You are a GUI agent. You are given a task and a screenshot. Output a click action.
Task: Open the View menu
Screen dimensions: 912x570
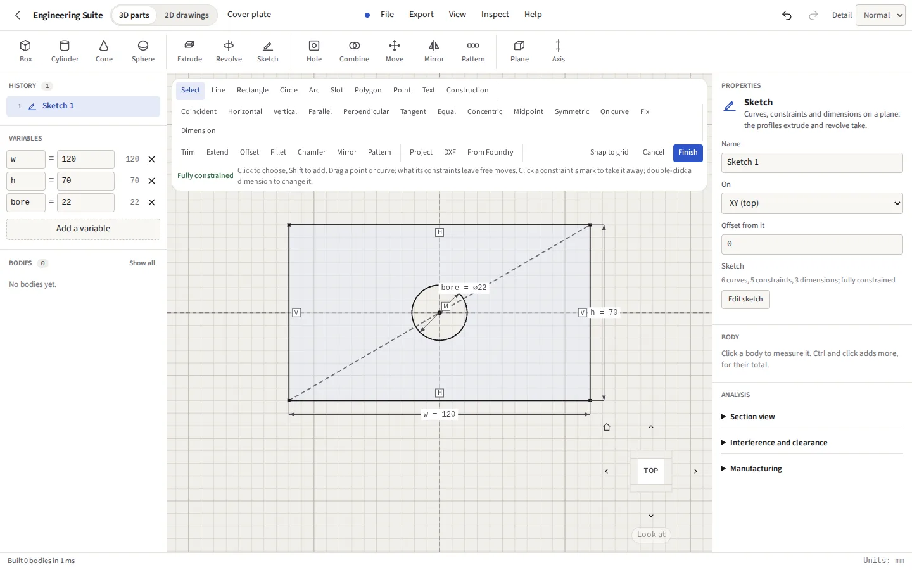pos(457,14)
